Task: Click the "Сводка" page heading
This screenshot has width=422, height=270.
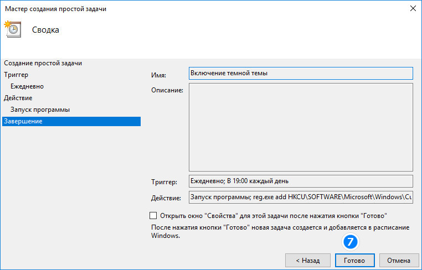Action: pos(45,29)
